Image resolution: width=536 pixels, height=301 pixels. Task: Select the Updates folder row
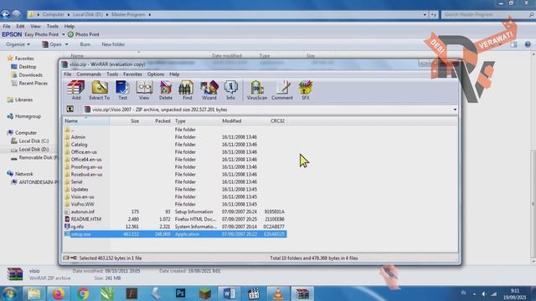point(174,190)
